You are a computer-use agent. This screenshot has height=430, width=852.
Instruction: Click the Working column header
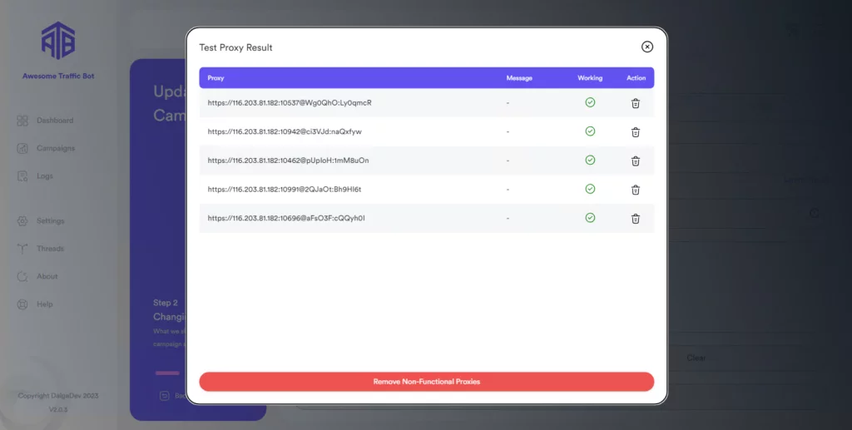pos(590,78)
